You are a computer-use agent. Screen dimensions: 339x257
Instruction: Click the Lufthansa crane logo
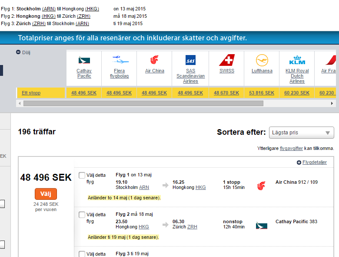pyautogui.click(x=262, y=60)
